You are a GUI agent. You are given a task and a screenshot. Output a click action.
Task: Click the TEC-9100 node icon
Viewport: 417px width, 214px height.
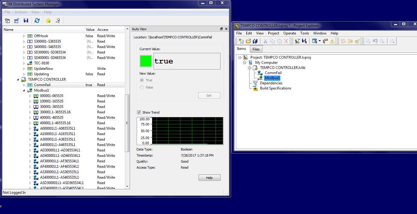pyautogui.click(x=30, y=63)
